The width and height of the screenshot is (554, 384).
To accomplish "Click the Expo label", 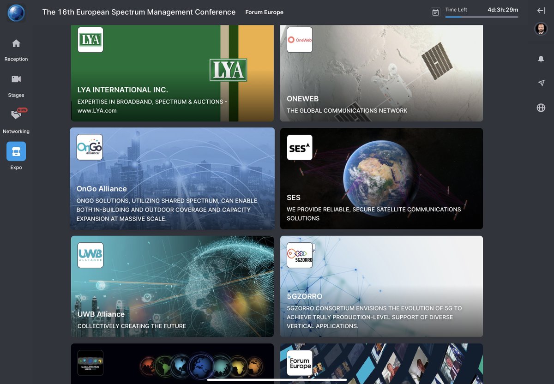I will coord(16,168).
